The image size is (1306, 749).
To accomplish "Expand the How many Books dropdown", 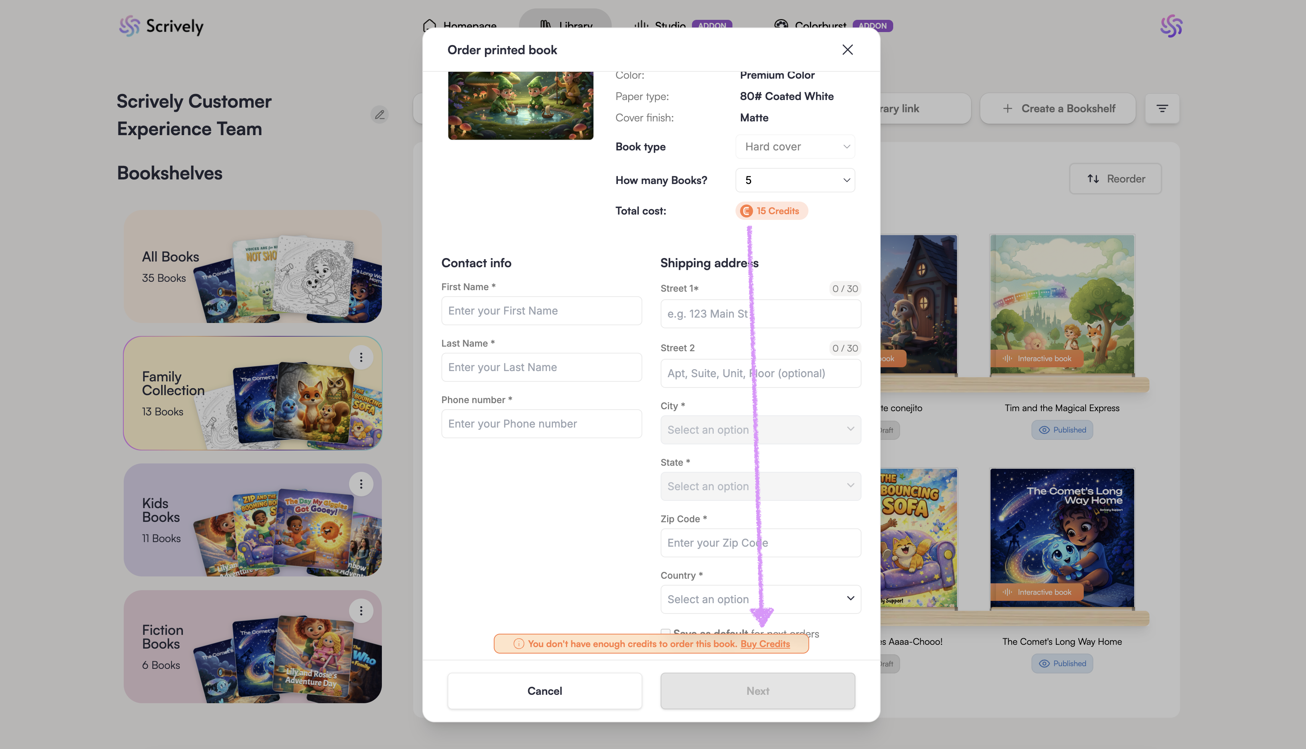I will 795,180.
